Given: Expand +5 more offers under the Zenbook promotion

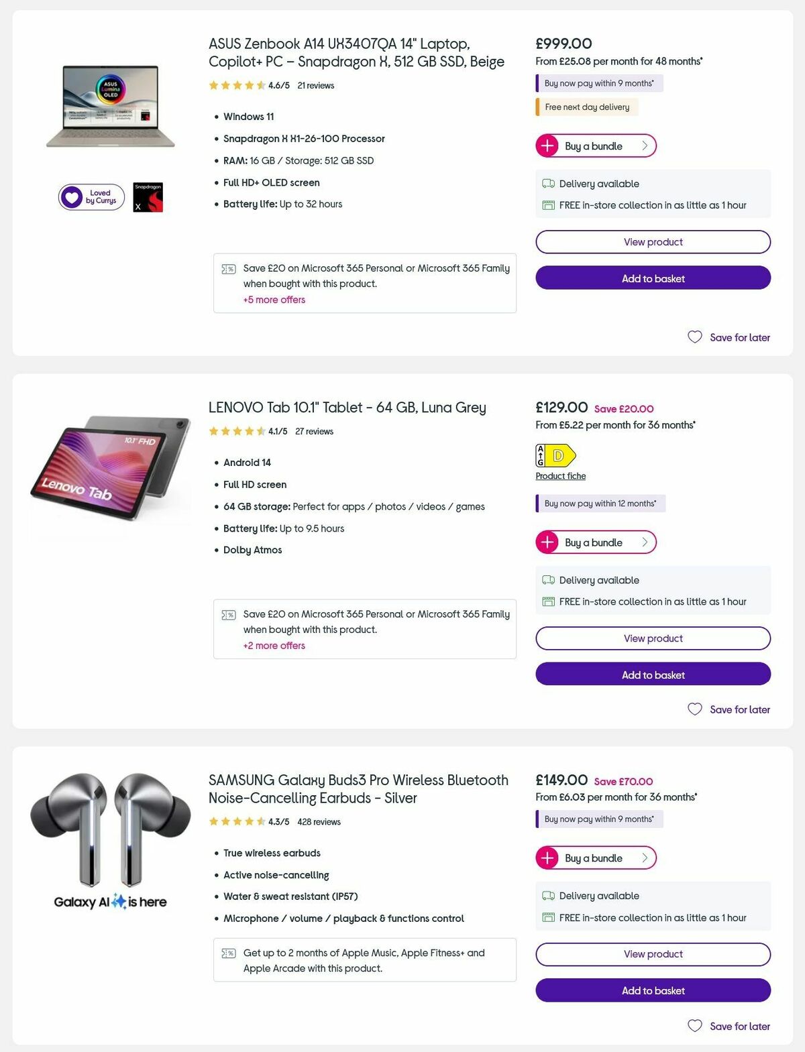Looking at the screenshot, I should click(x=274, y=300).
